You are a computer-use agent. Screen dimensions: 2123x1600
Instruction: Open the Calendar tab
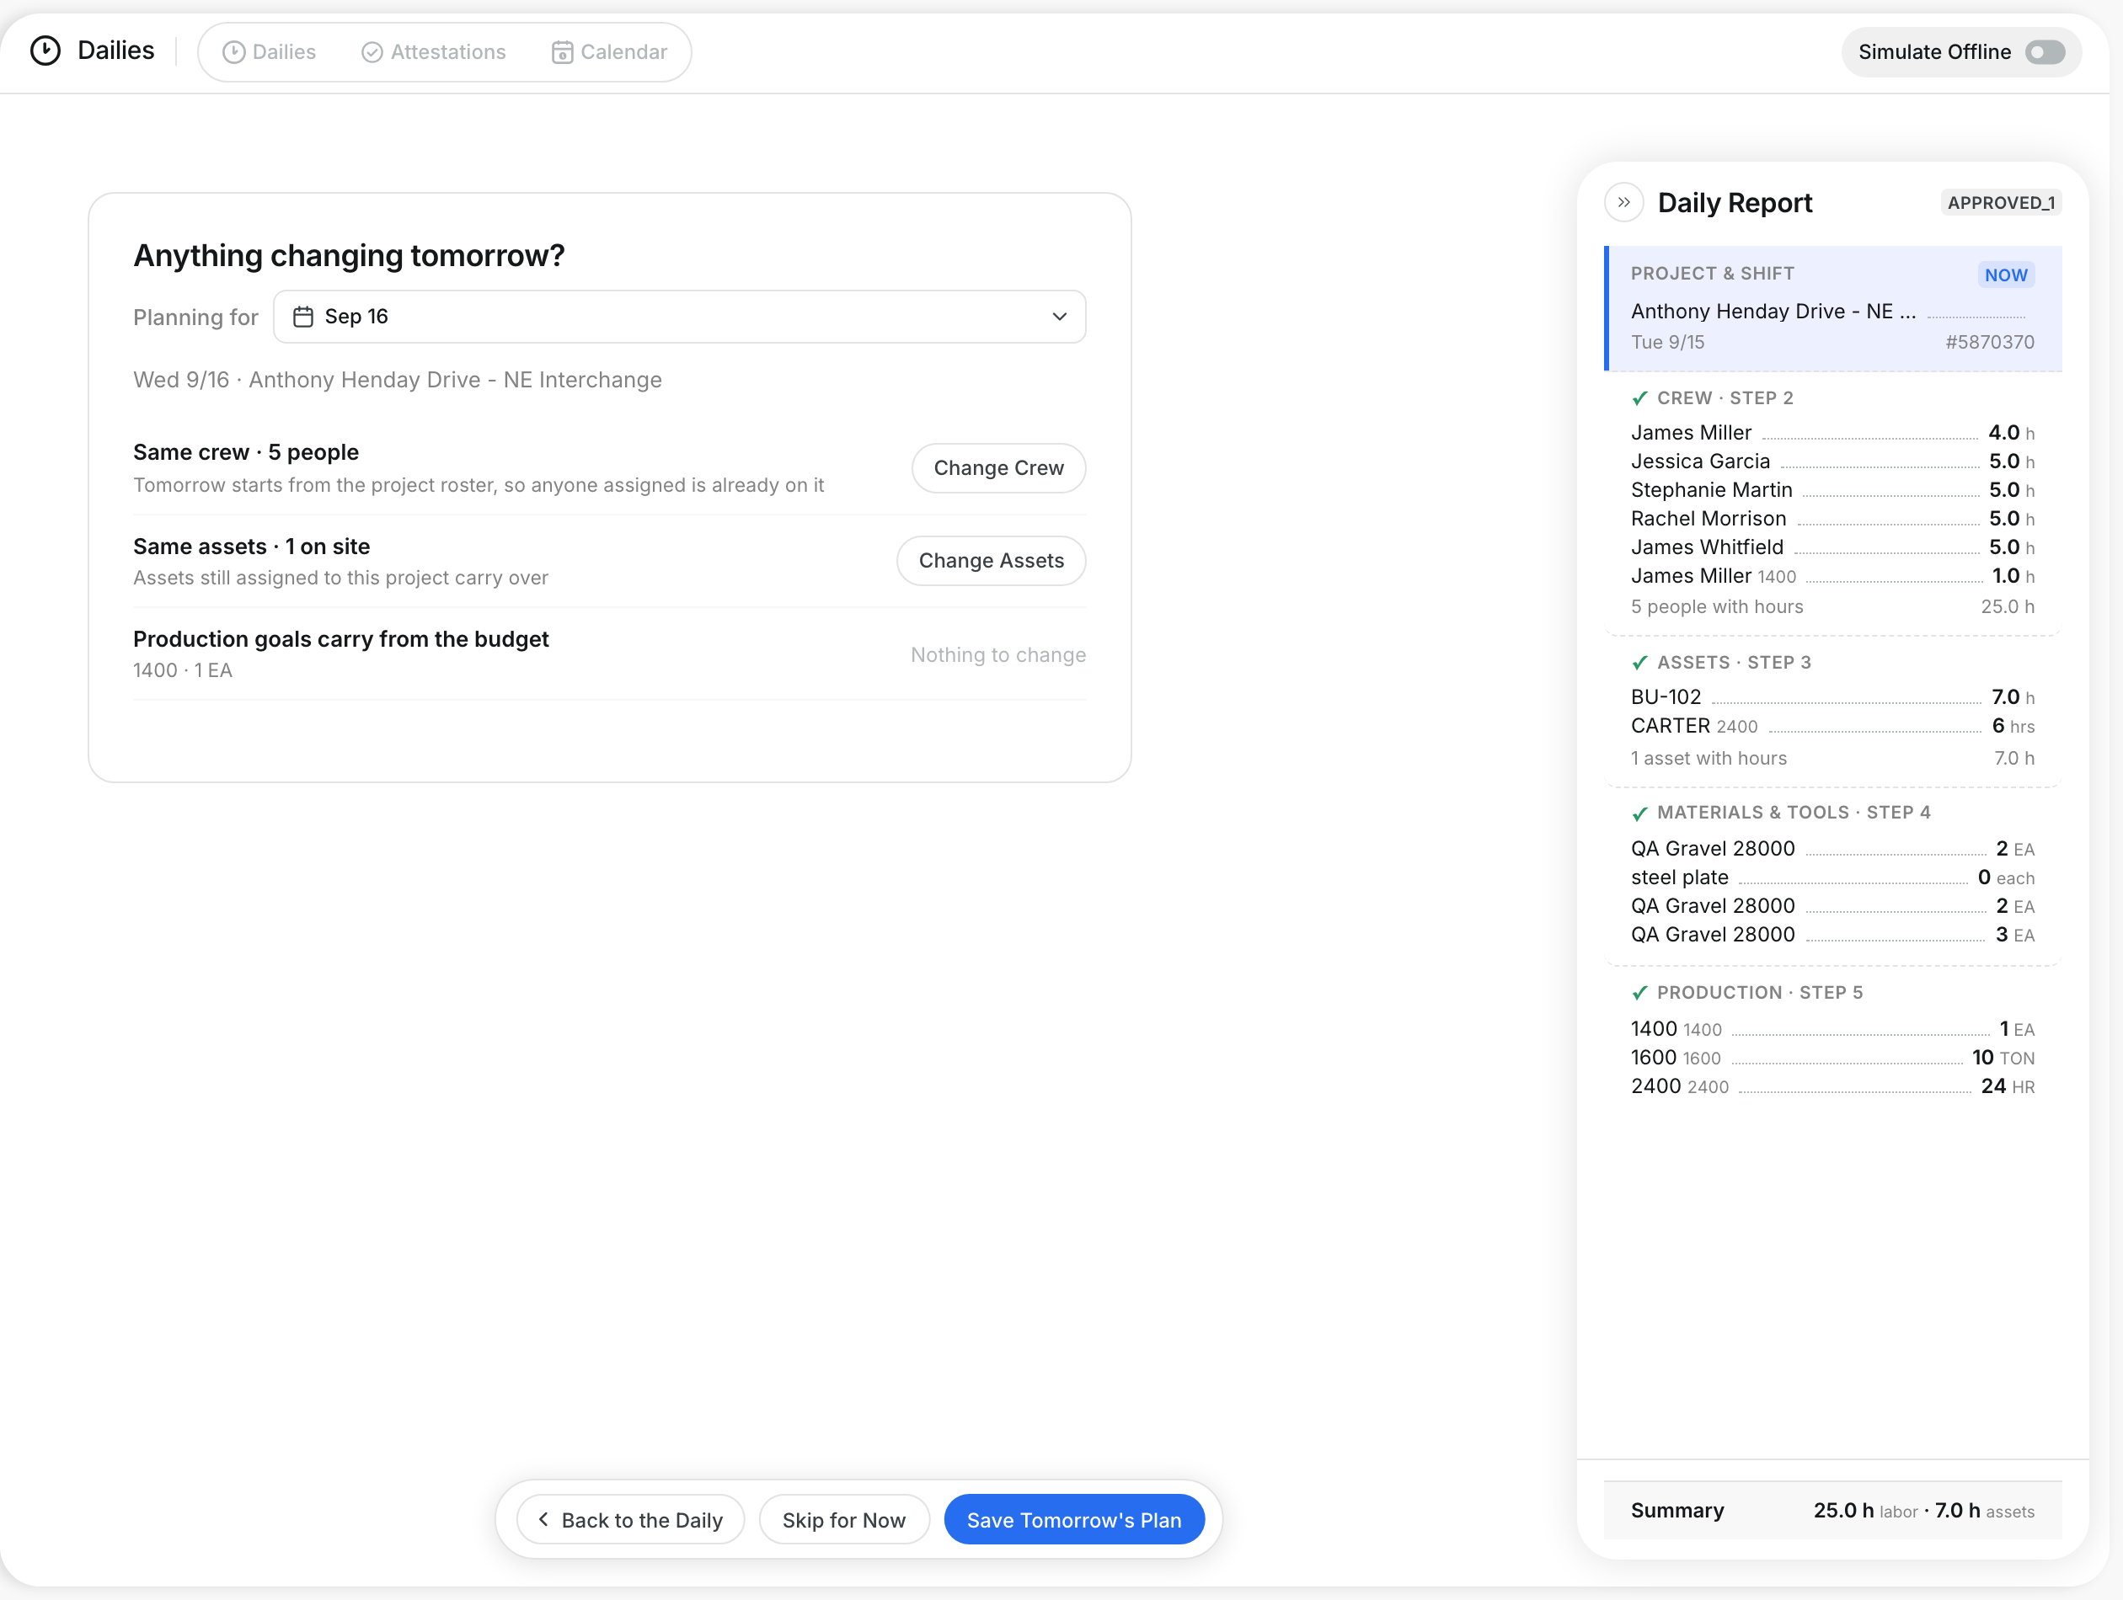609,52
